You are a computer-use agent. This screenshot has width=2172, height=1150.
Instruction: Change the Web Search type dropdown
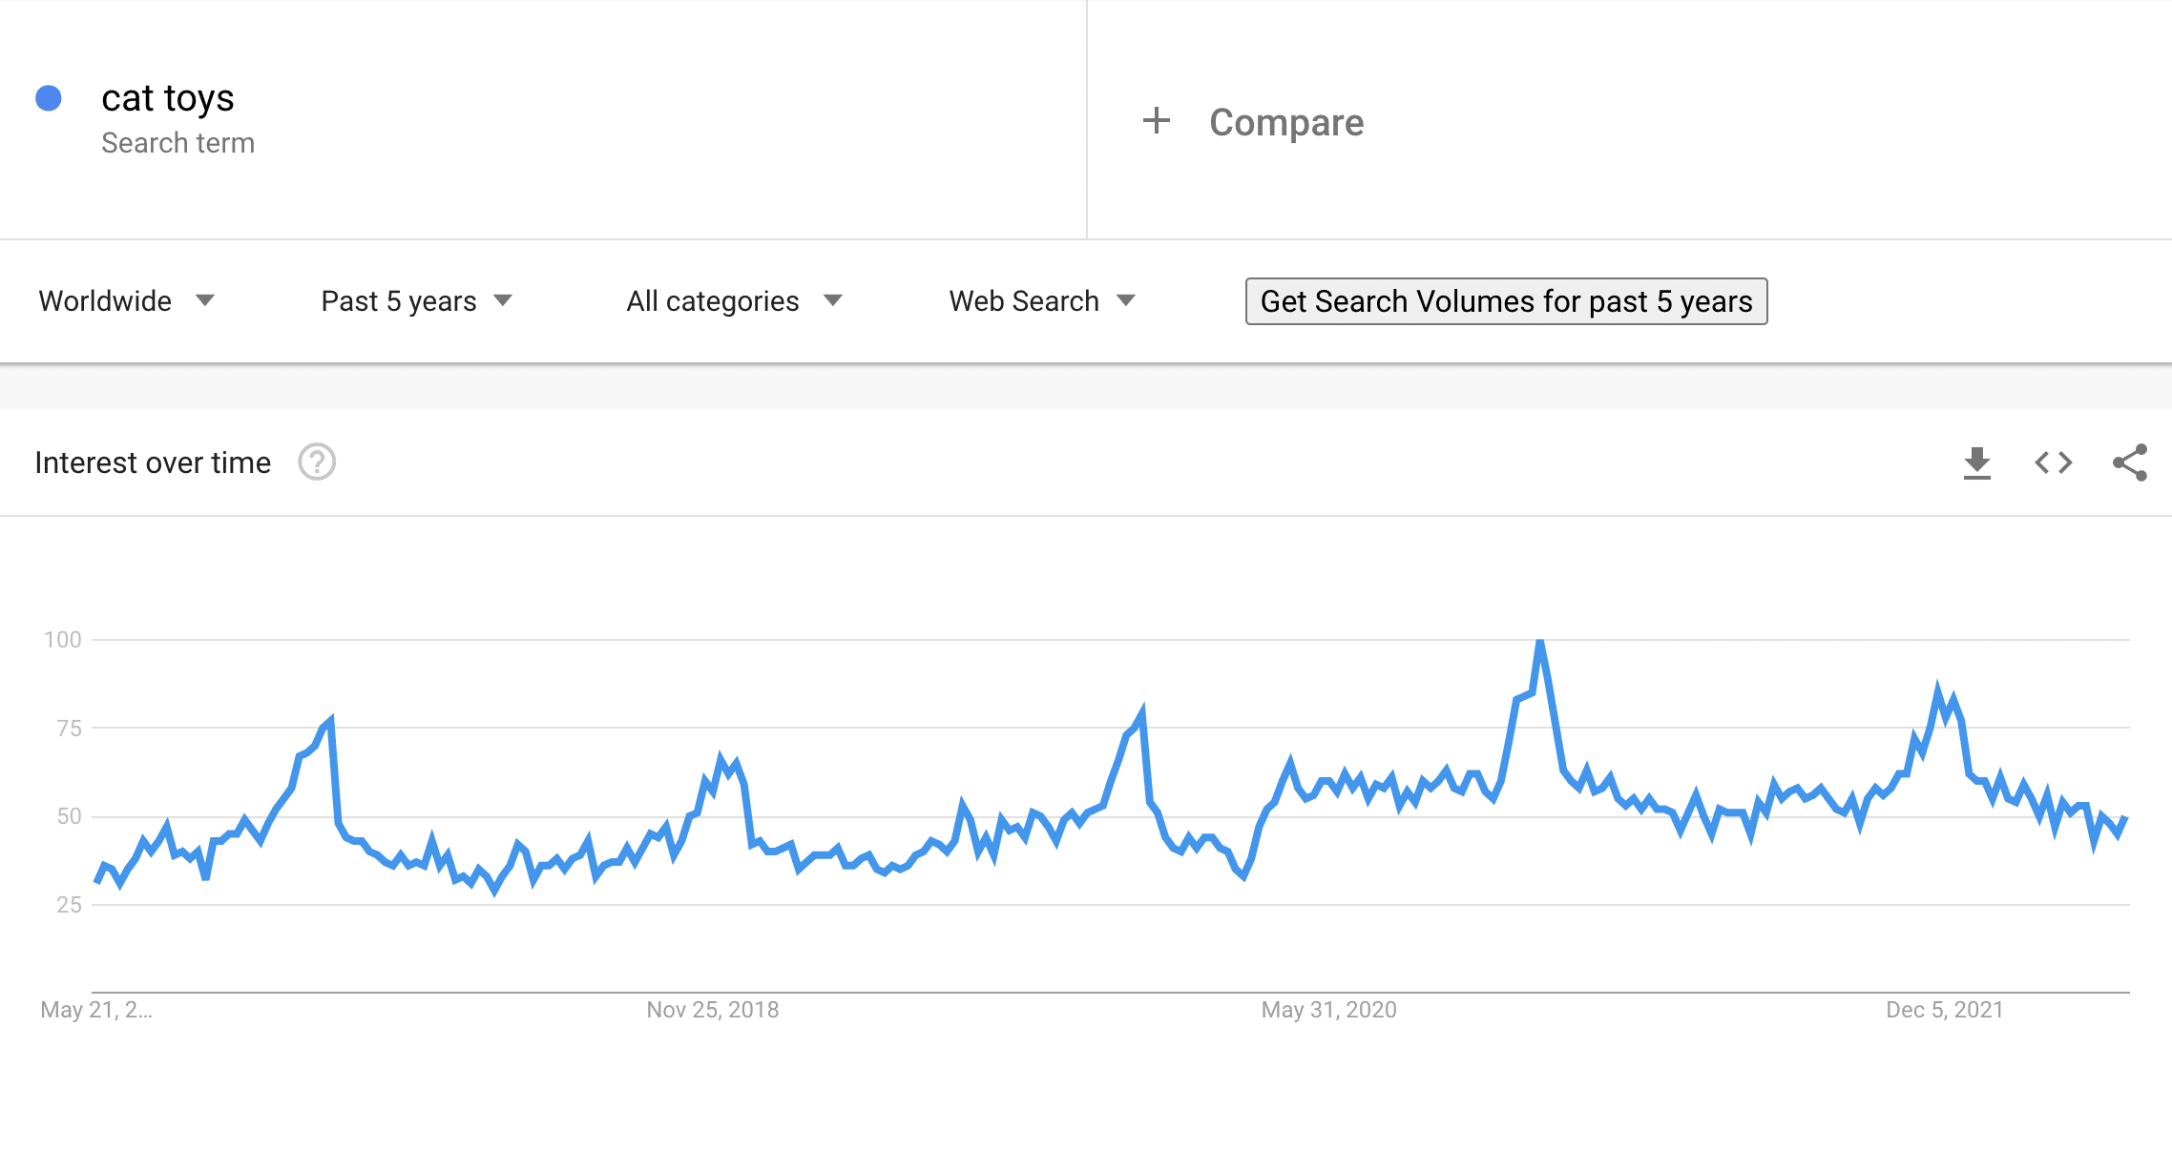[1042, 301]
